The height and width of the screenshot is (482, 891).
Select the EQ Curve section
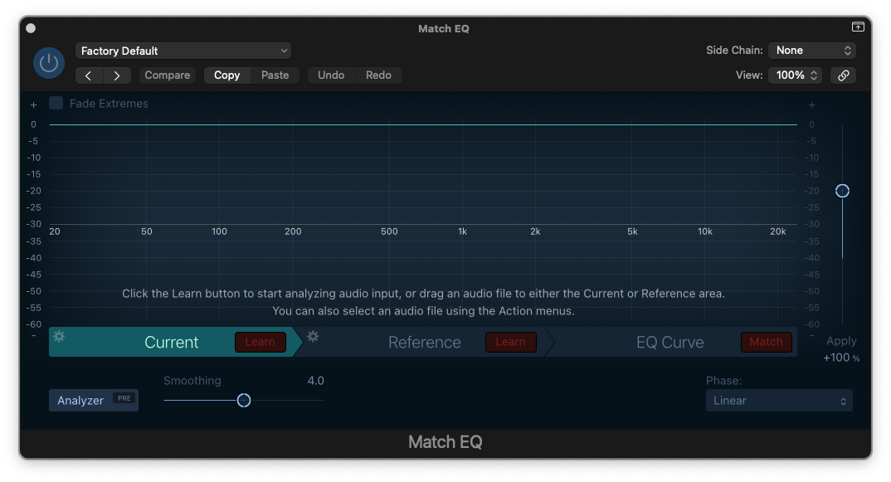click(x=669, y=342)
